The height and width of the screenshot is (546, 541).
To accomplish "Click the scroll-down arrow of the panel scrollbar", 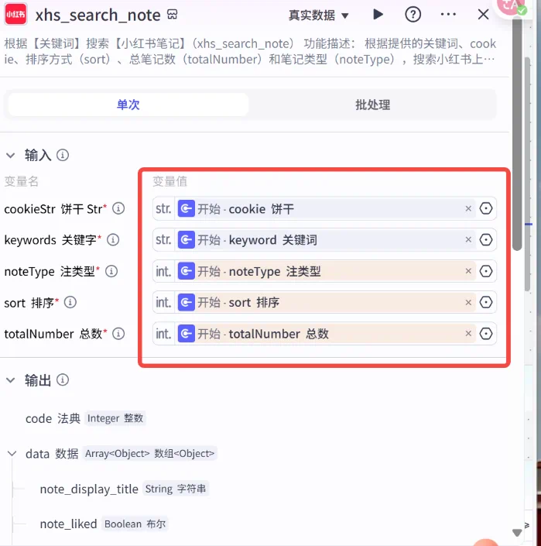I will (x=517, y=532).
